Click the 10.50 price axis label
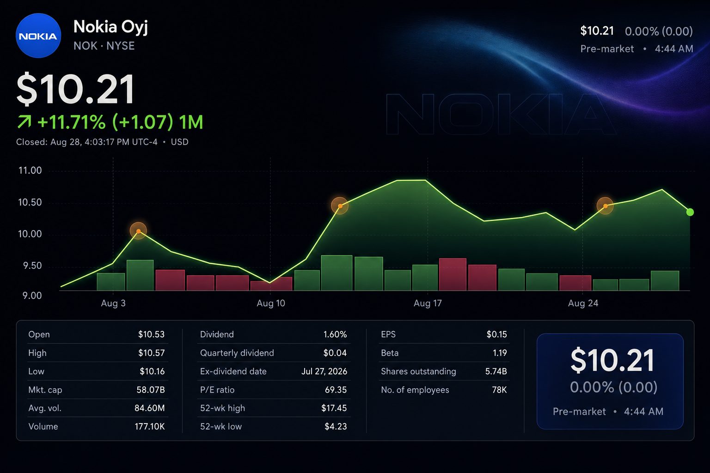This screenshot has height=473, width=710. tap(30, 202)
